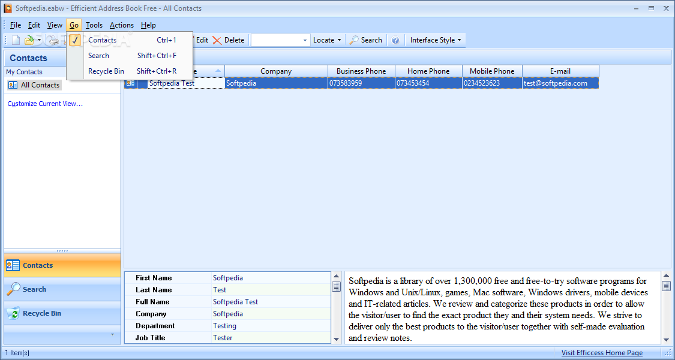
Task: Choose Recycle Bin in the Go menu
Action: point(130,71)
